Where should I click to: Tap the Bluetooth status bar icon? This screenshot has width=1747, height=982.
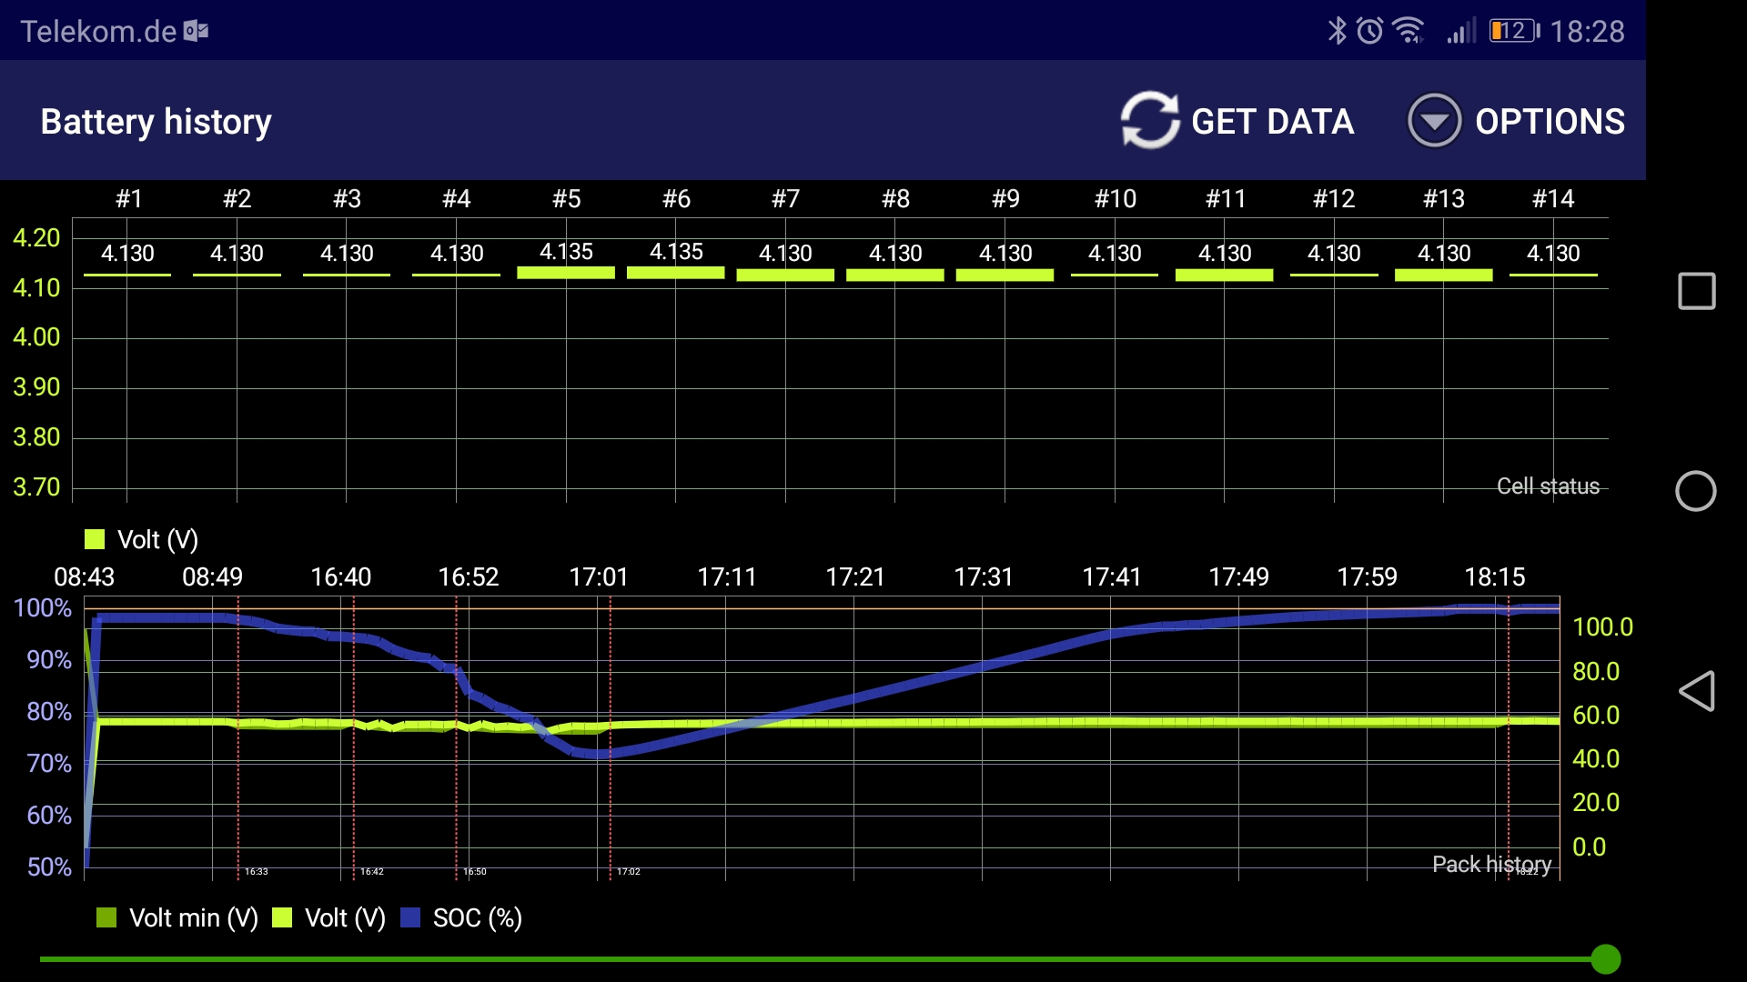(1336, 31)
